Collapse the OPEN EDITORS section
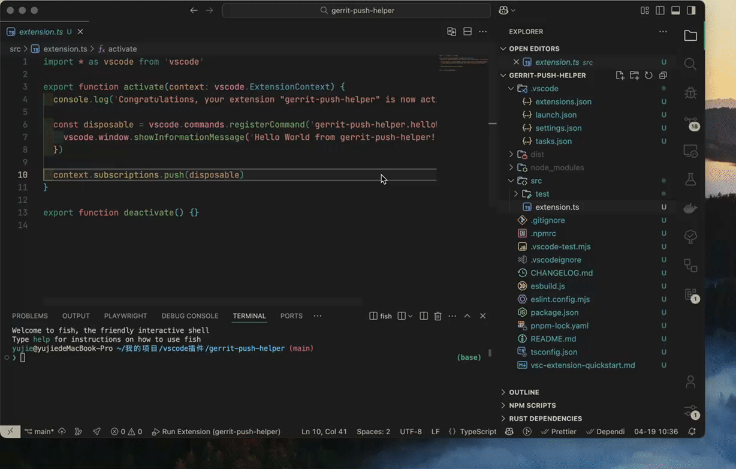 tap(503, 49)
